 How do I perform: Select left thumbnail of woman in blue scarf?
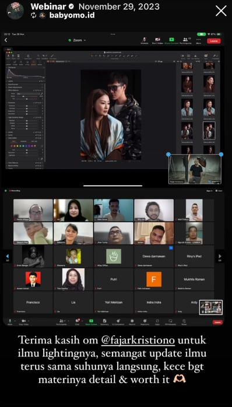(x=187, y=107)
